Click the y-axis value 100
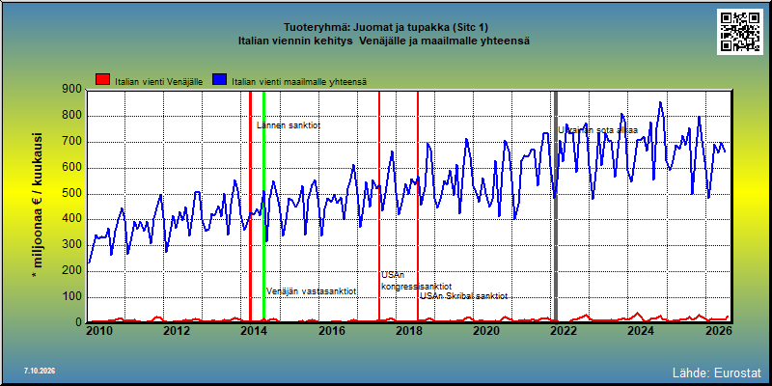772x386 pixels. [72, 297]
